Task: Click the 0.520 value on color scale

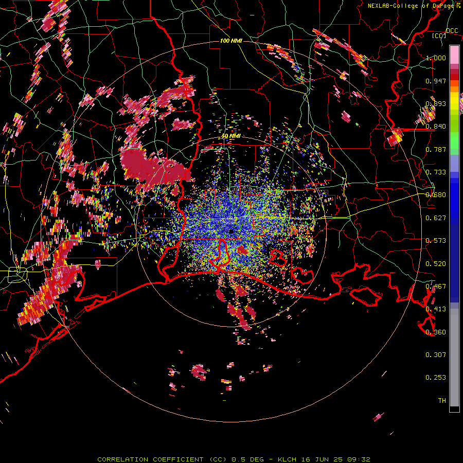Action: pos(436,264)
